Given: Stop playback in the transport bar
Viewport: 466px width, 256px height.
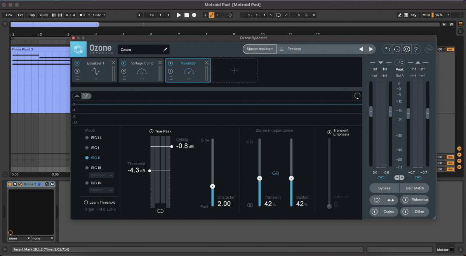Looking at the screenshot, I should (x=186, y=15).
